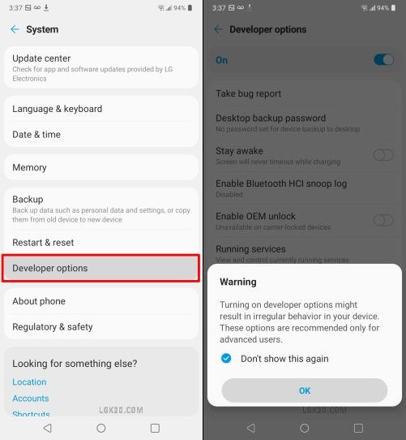Tap the Home circle on the right navigation bar
Image resolution: width=406 pixels, height=440 pixels.
point(304,428)
